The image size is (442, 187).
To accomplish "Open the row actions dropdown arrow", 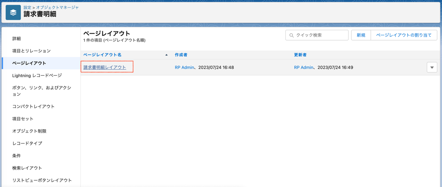I will click(432, 68).
